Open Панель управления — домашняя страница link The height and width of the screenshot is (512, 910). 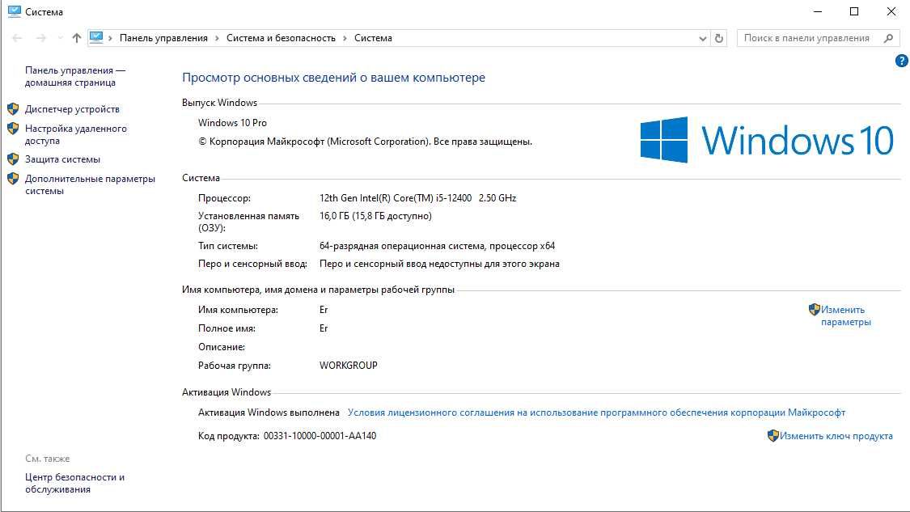point(75,77)
